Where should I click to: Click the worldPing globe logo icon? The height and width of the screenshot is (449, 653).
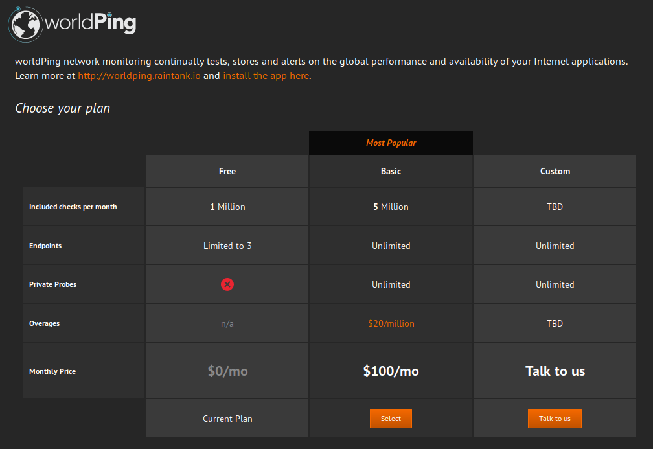(x=25, y=25)
